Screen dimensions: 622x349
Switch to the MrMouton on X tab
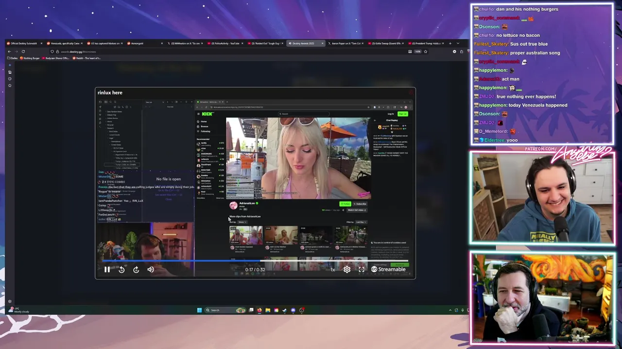pyautogui.click(x=186, y=43)
